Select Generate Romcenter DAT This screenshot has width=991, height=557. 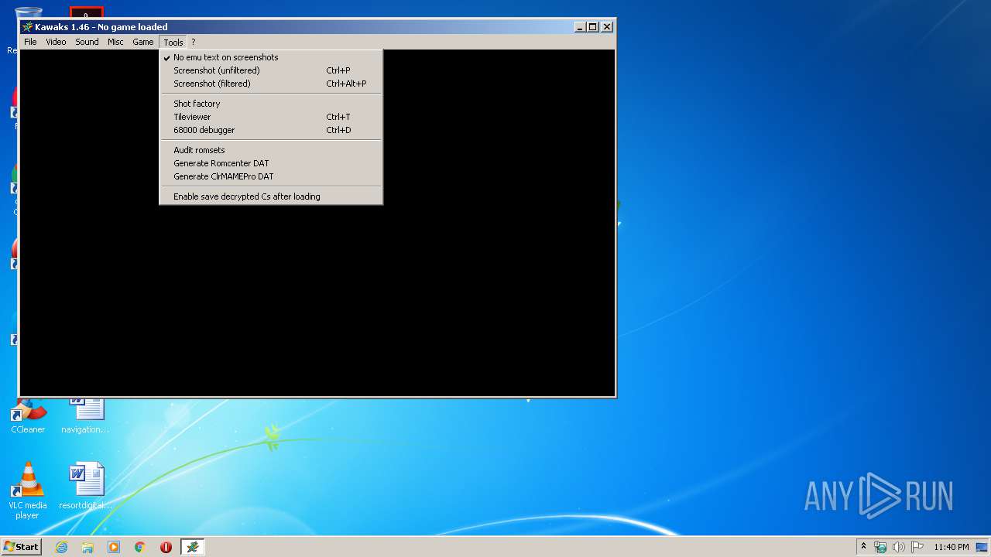click(271, 163)
